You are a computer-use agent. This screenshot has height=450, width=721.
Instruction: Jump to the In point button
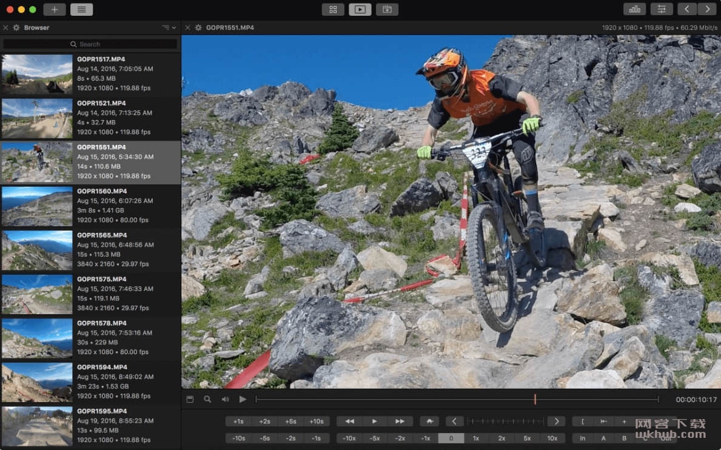click(x=583, y=438)
